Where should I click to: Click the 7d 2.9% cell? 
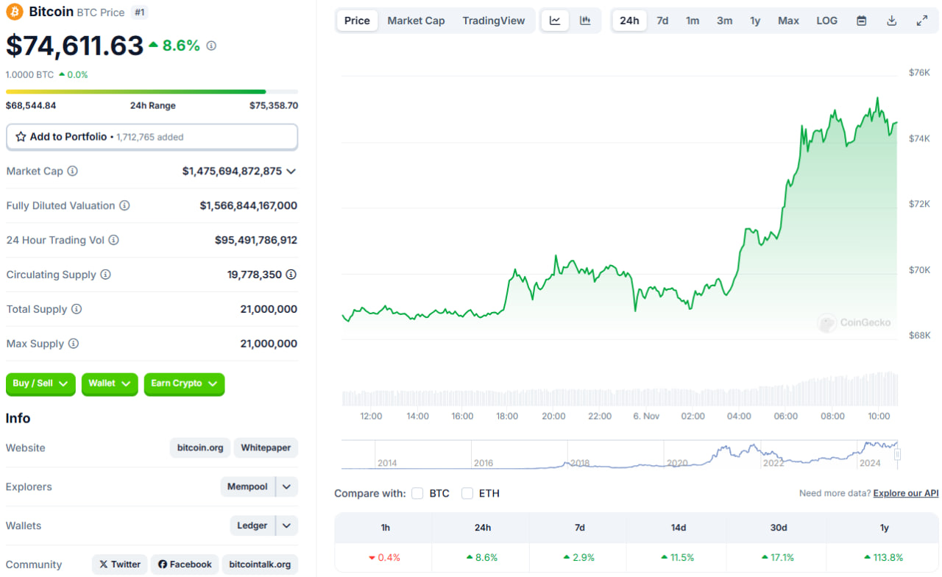point(579,557)
